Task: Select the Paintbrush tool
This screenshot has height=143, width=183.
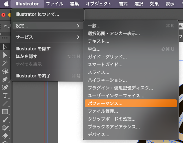Action: (x=5, y=120)
